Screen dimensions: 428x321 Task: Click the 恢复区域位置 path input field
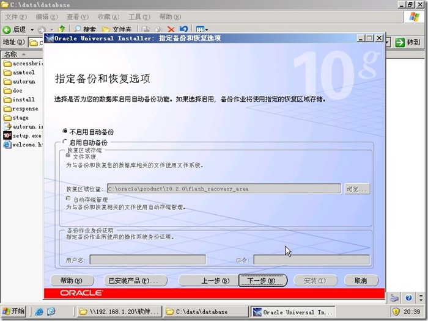coord(224,189)
